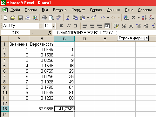Screen dimensions: 156x117
Task: Open a file with folder icon
Action: pos(13,18)
